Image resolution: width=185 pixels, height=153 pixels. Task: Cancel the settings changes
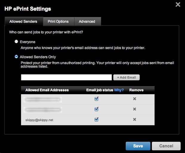[166, 146]
